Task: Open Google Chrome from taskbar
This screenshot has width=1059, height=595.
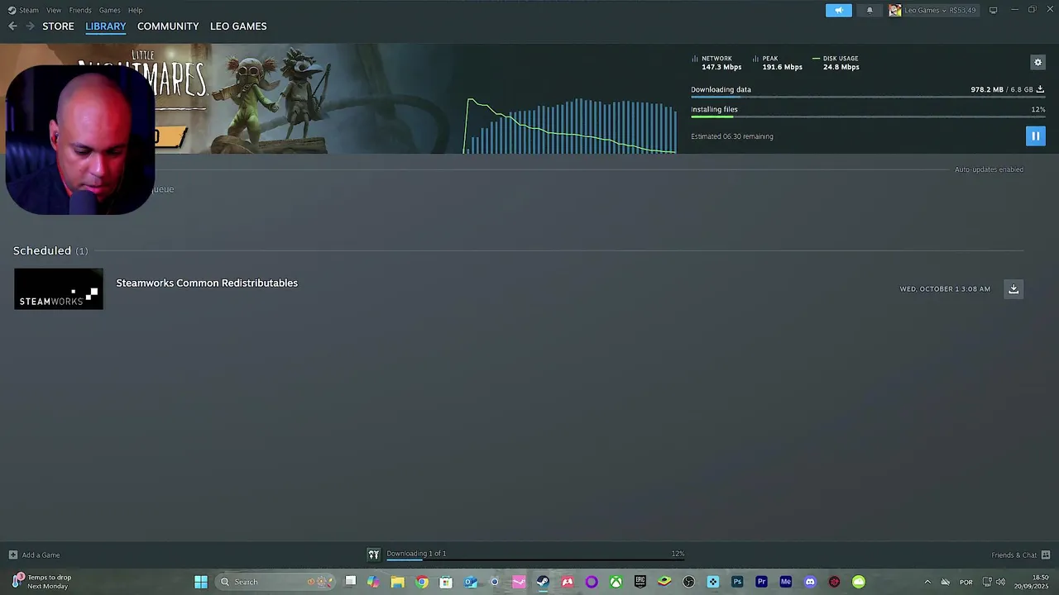Action: 422,582
